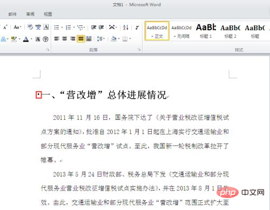Click the Clear Formatting eraser icon
This screenshot has width=270, height=210.
[30, 27]
